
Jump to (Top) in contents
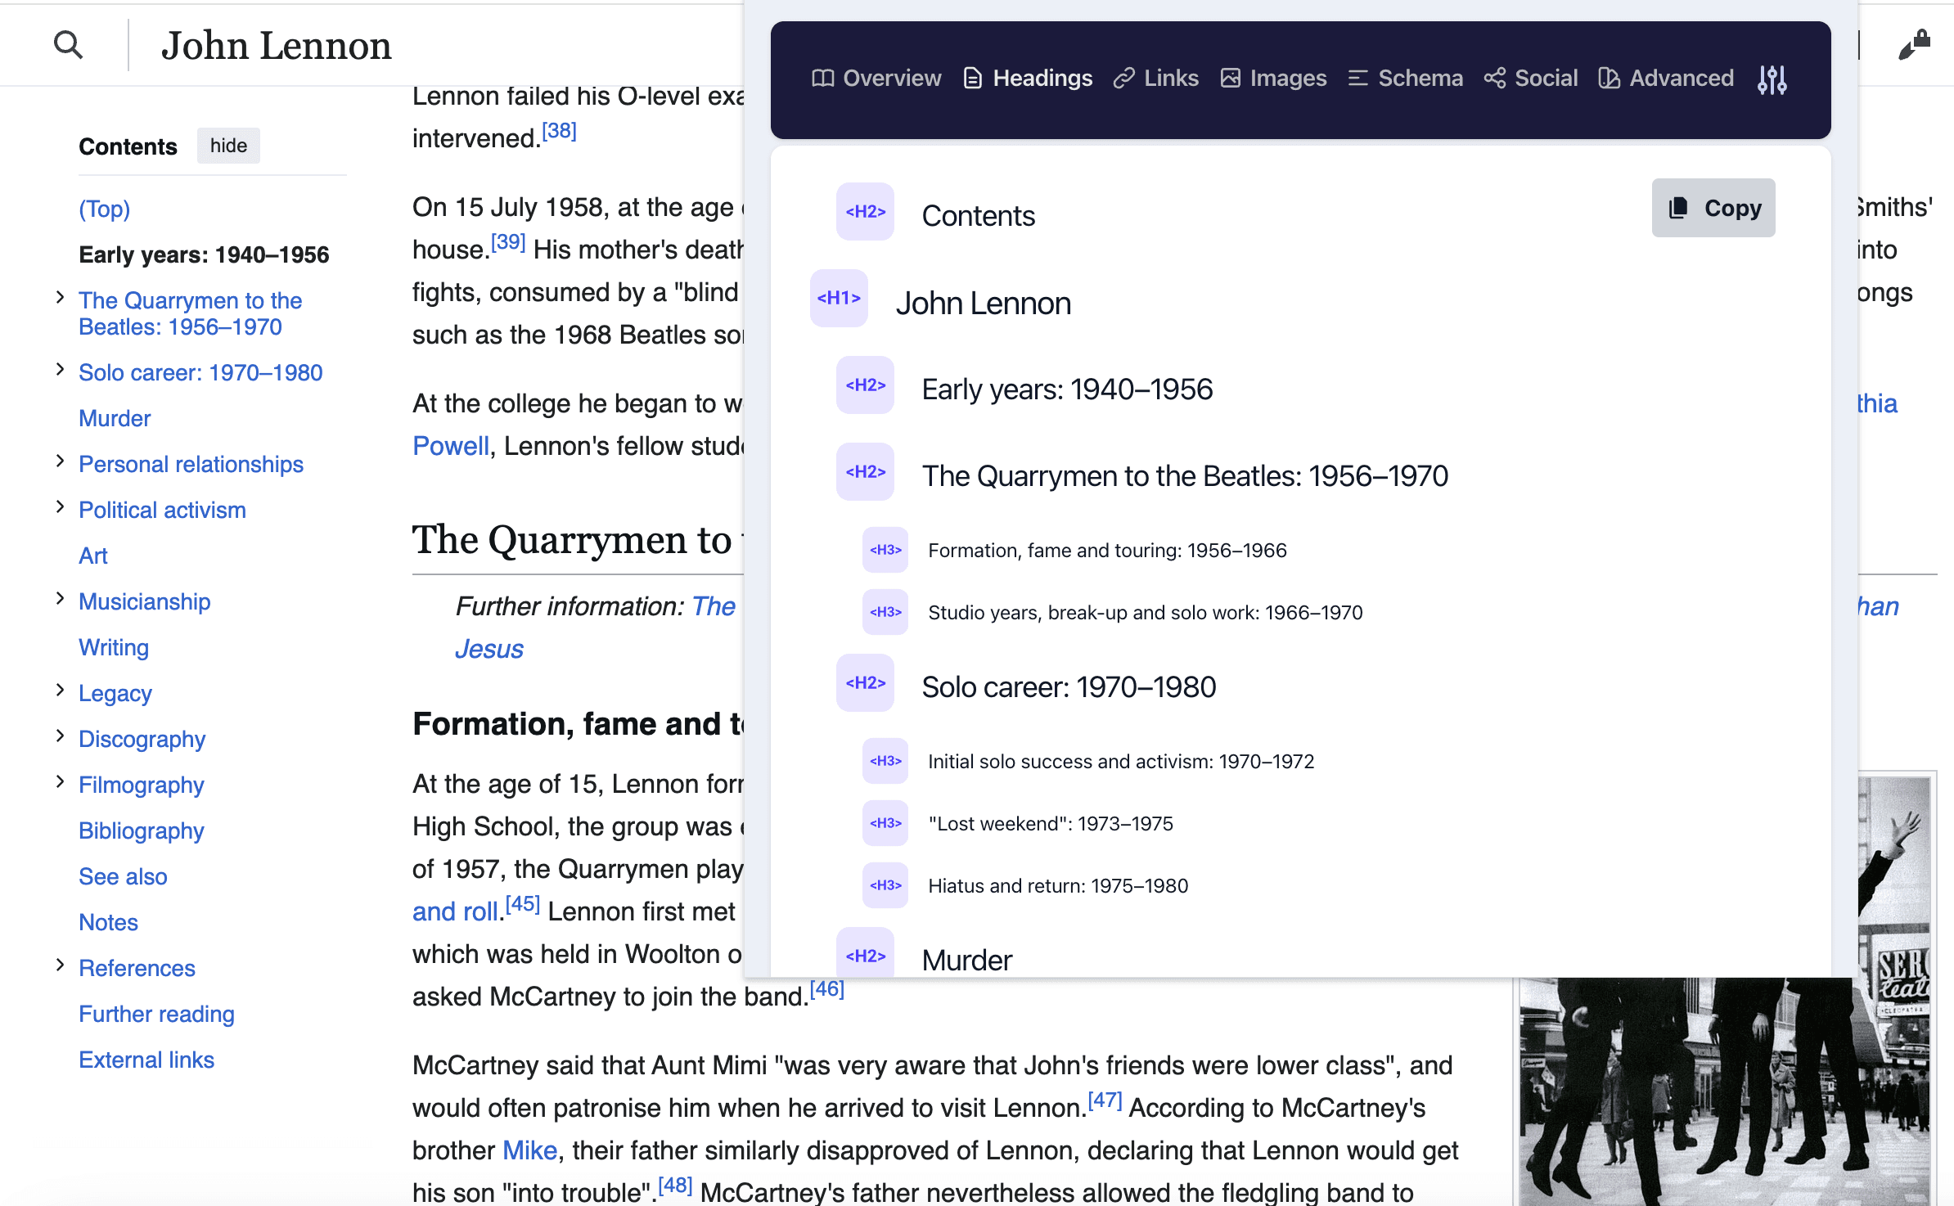pos(104,209)
